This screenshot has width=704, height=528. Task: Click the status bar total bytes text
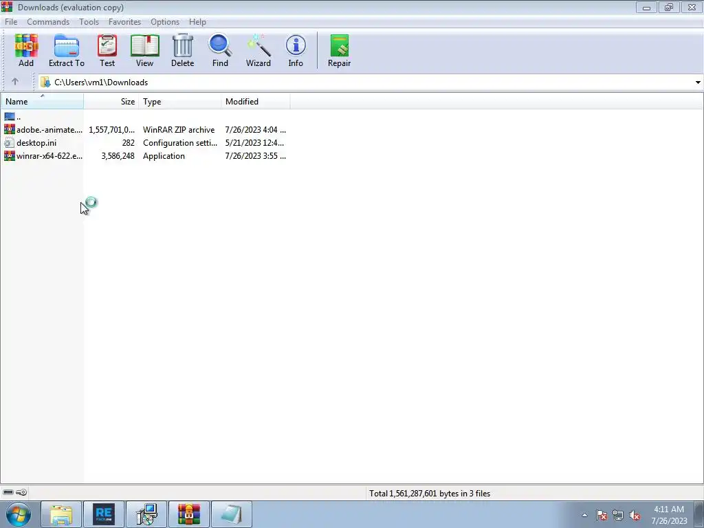(x=430, y=493)
